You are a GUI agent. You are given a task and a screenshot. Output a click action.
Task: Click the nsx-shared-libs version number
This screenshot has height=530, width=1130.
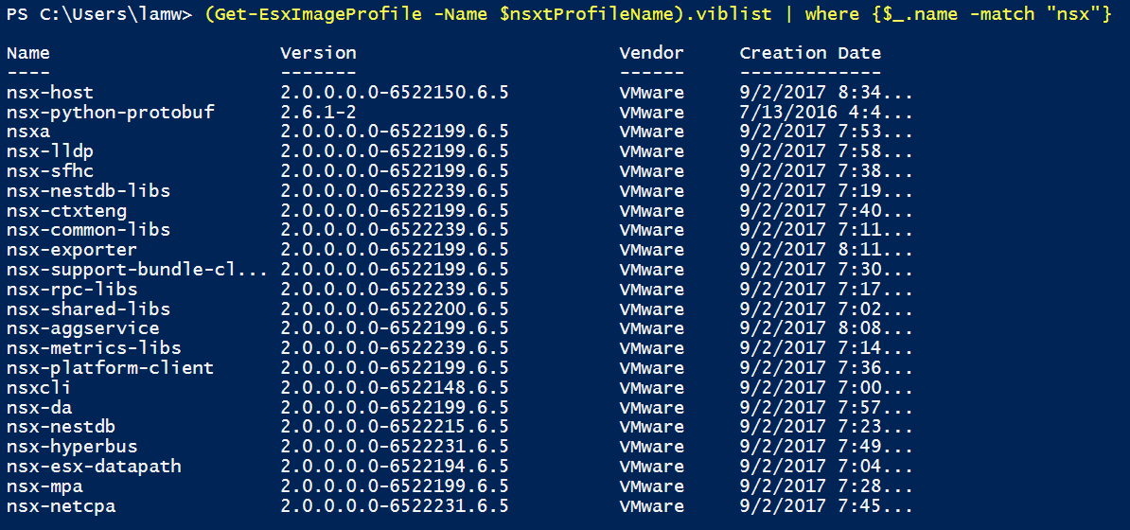tap(395, 309)
